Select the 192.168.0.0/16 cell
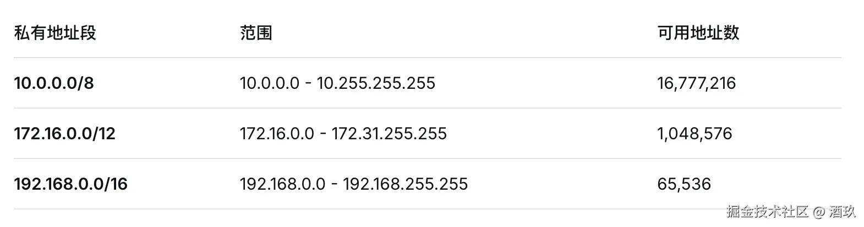This screenshot has width=864, height=227. pos(70,184)
